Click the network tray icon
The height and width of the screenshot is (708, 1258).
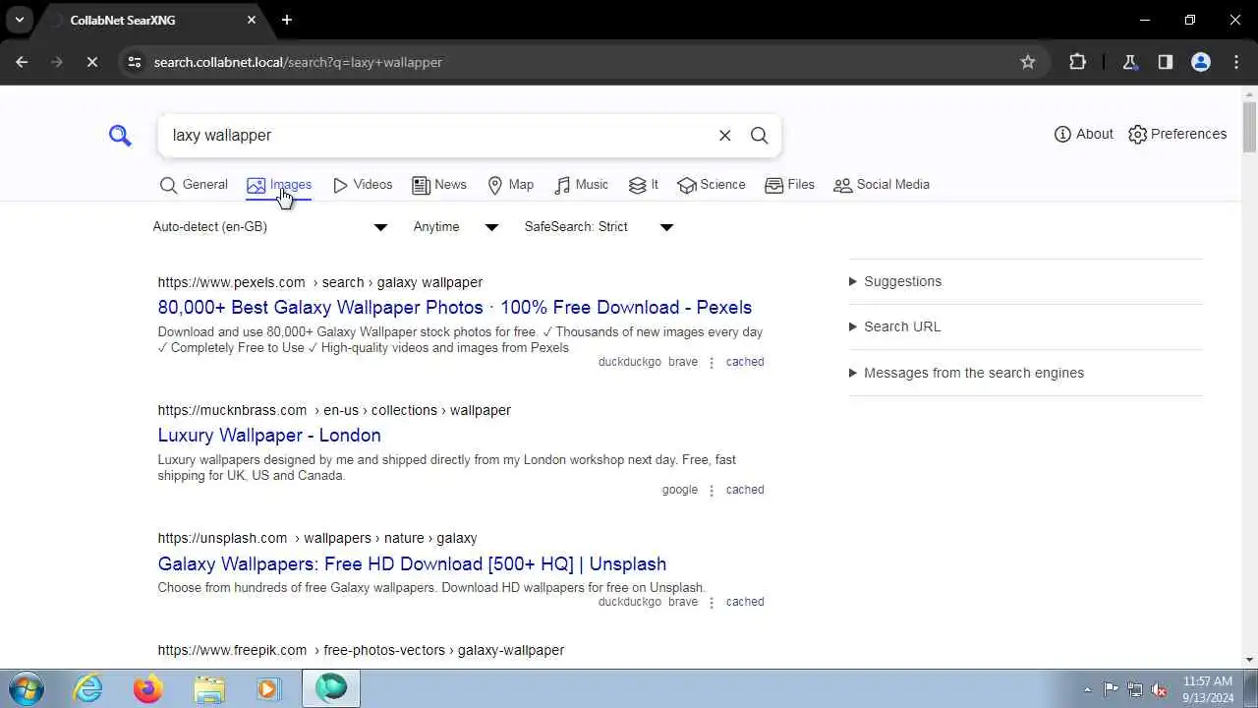1135,689
